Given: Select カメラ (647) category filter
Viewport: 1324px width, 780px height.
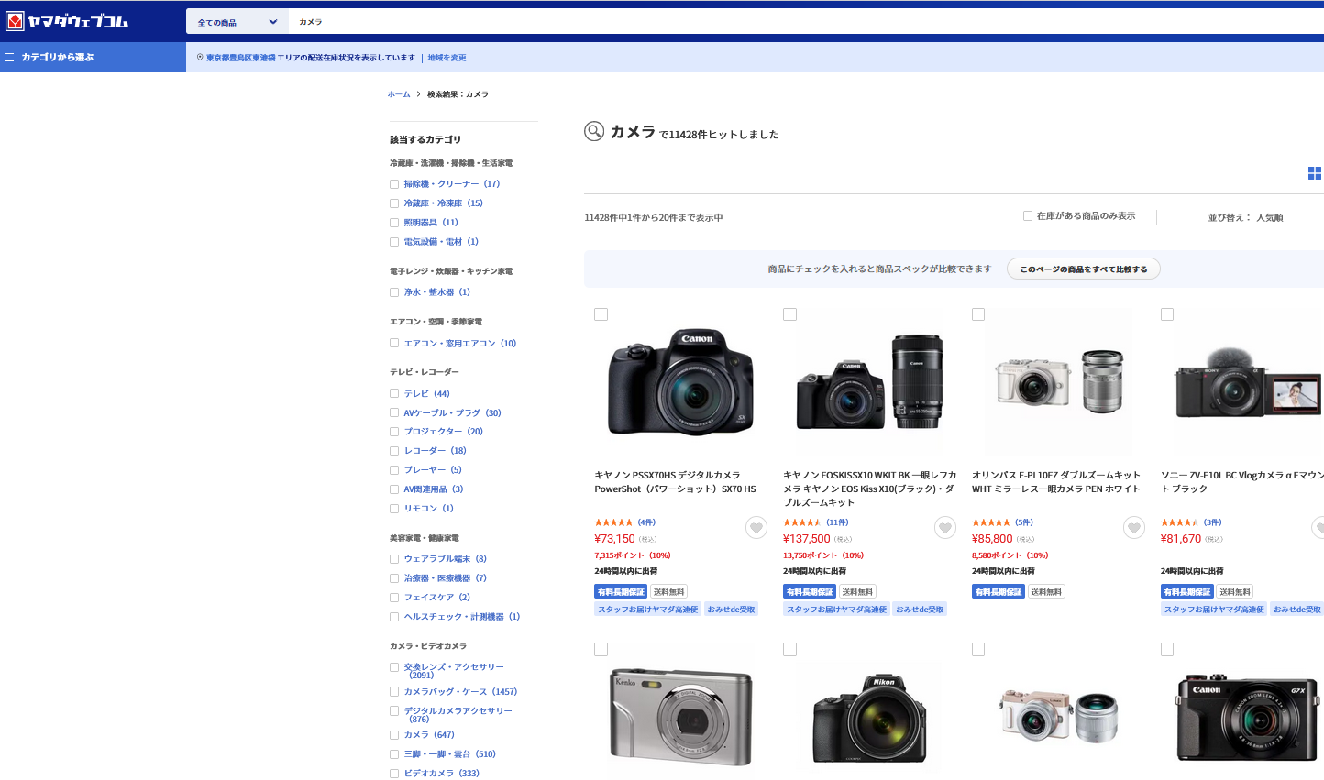Looking at the screenshot, I should (x=394, y=735).
